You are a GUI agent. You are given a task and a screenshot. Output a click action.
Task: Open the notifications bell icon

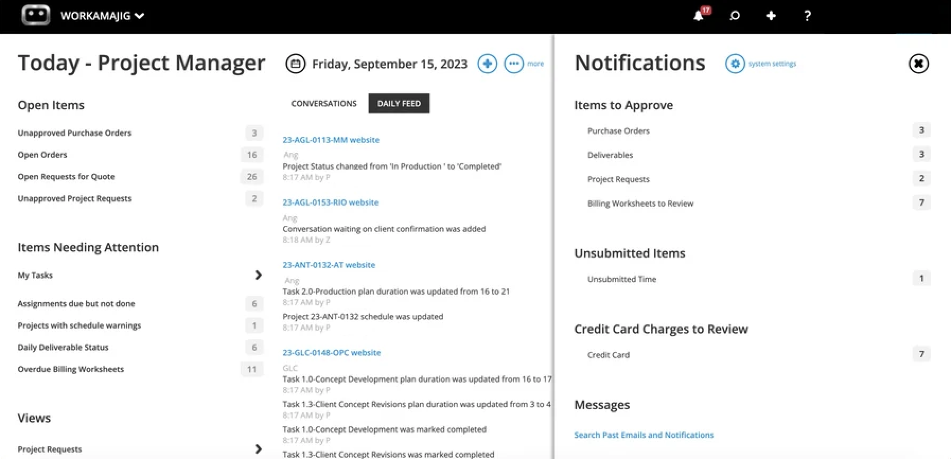pyautogui.click(x=699, y=16)
